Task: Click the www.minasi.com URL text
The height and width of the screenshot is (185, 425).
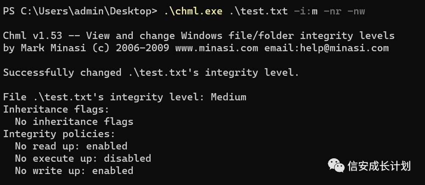Action: click(217, 48)
